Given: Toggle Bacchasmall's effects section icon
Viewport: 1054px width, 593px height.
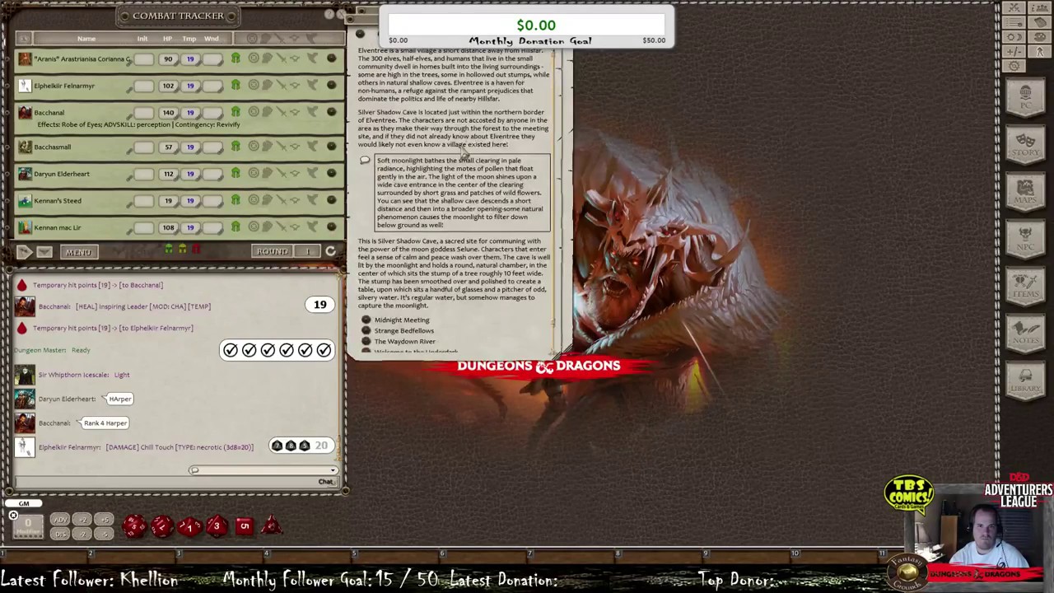Looking at the screenshot, I should [311, 147].
